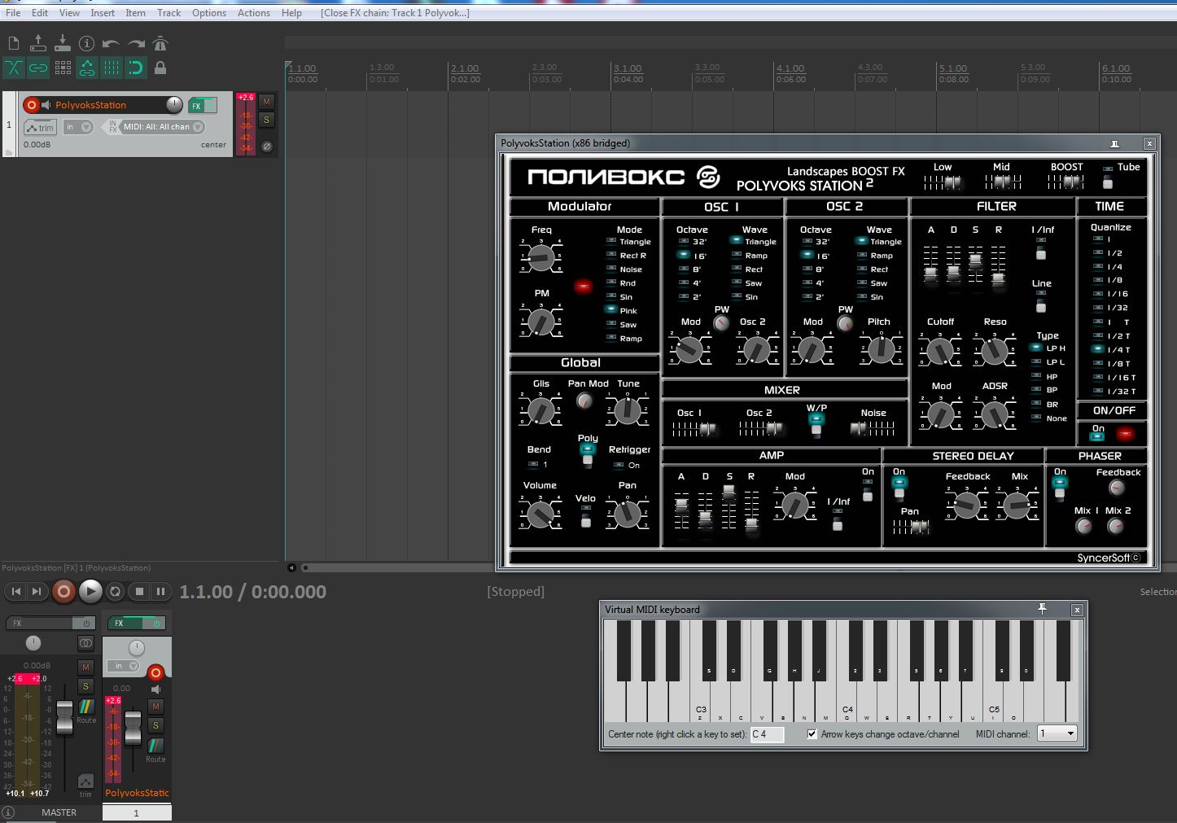This screenshot has width=1177, height=823.
Task: Click the master volume fader in the mixer
Action: pyautogui.click(x=64, y=719)
